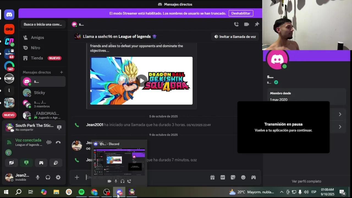Open pinned messages
352x198 pixels.
[x=257, y=24]
